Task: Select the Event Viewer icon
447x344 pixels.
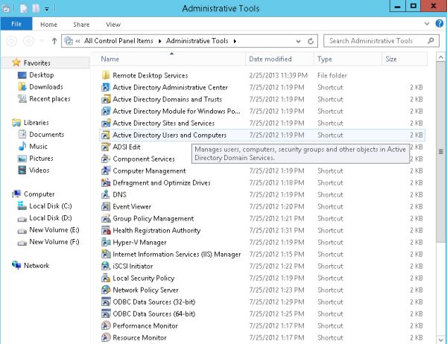Action: (106, 207)
